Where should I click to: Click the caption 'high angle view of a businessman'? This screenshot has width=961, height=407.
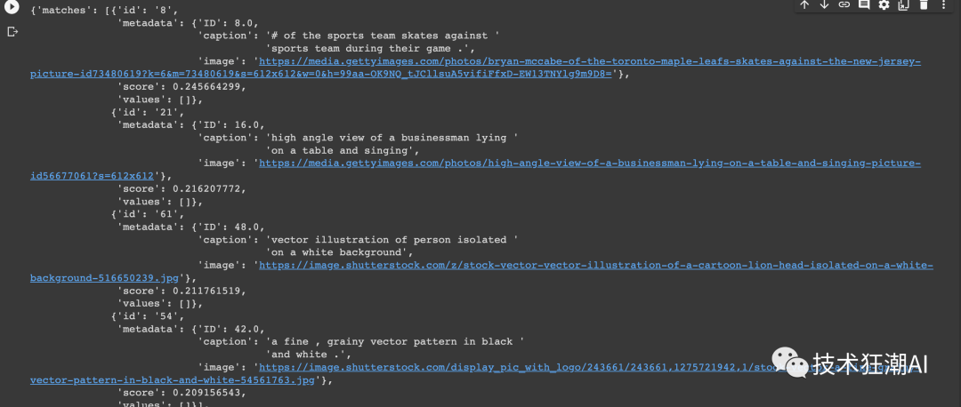click(392, 138)
